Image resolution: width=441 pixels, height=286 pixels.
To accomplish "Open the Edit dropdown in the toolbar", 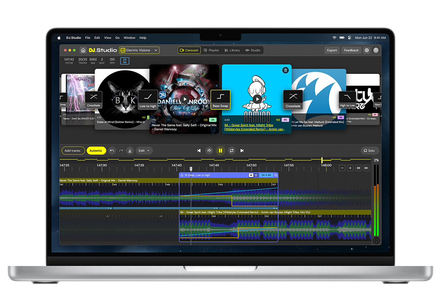I will point(144,150).
